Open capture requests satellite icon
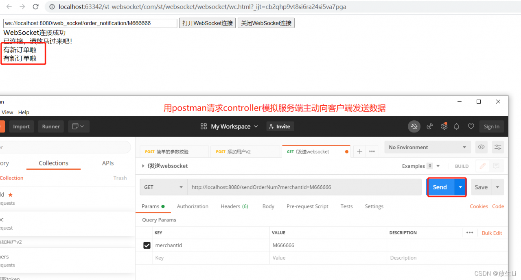 pyautogui.click(x=429, y=126)
